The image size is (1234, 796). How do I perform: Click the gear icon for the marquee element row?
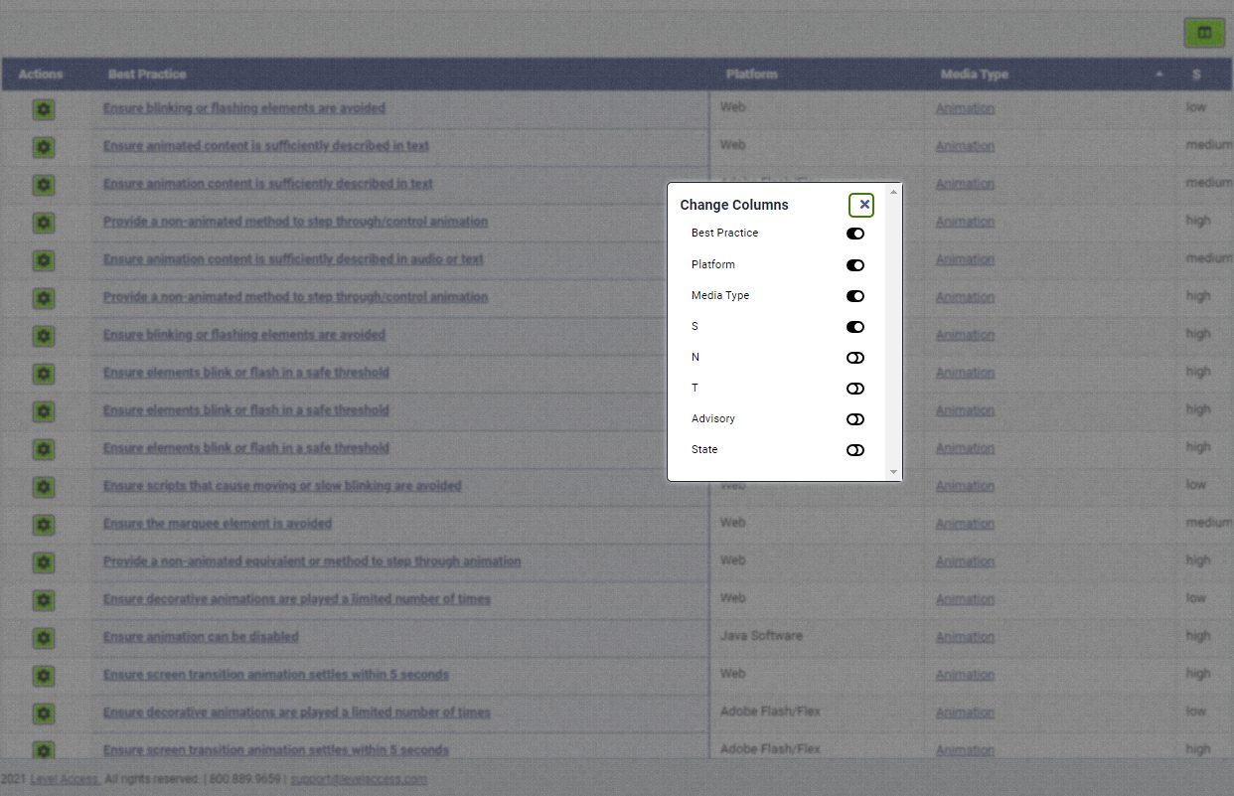pyautogui.click(x=44, y=525)
